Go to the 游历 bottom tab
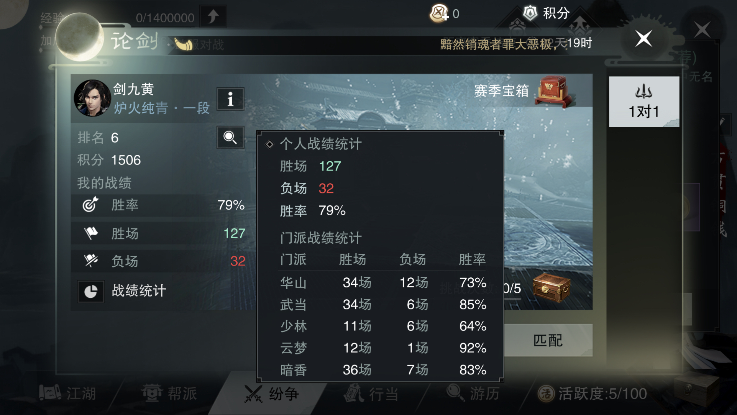 (x=473, y=393)
